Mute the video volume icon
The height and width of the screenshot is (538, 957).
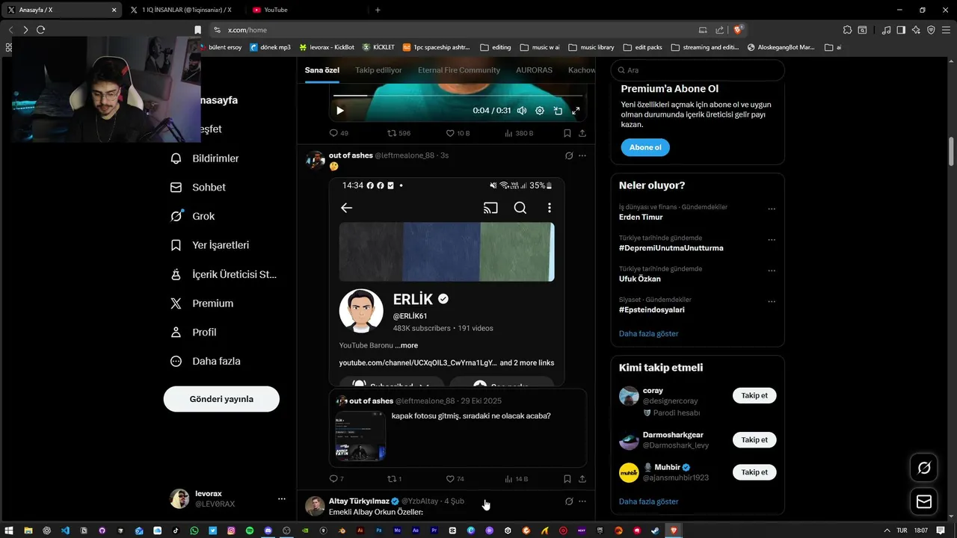click(x=522, y=111)
